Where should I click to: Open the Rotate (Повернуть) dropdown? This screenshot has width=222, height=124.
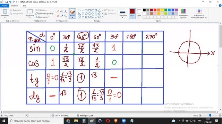pos(42,17)
